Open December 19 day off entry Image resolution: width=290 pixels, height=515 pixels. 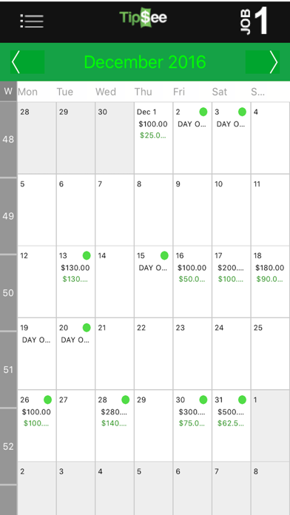point(36,354)
